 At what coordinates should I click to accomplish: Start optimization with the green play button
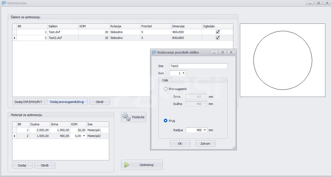point(142,165)
